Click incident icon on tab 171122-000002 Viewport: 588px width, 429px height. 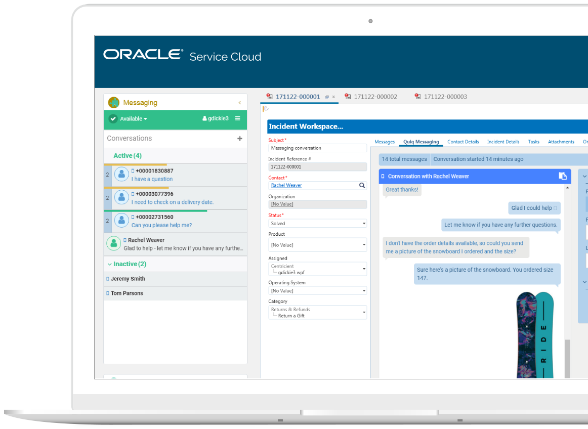click(x=348, y=97)
